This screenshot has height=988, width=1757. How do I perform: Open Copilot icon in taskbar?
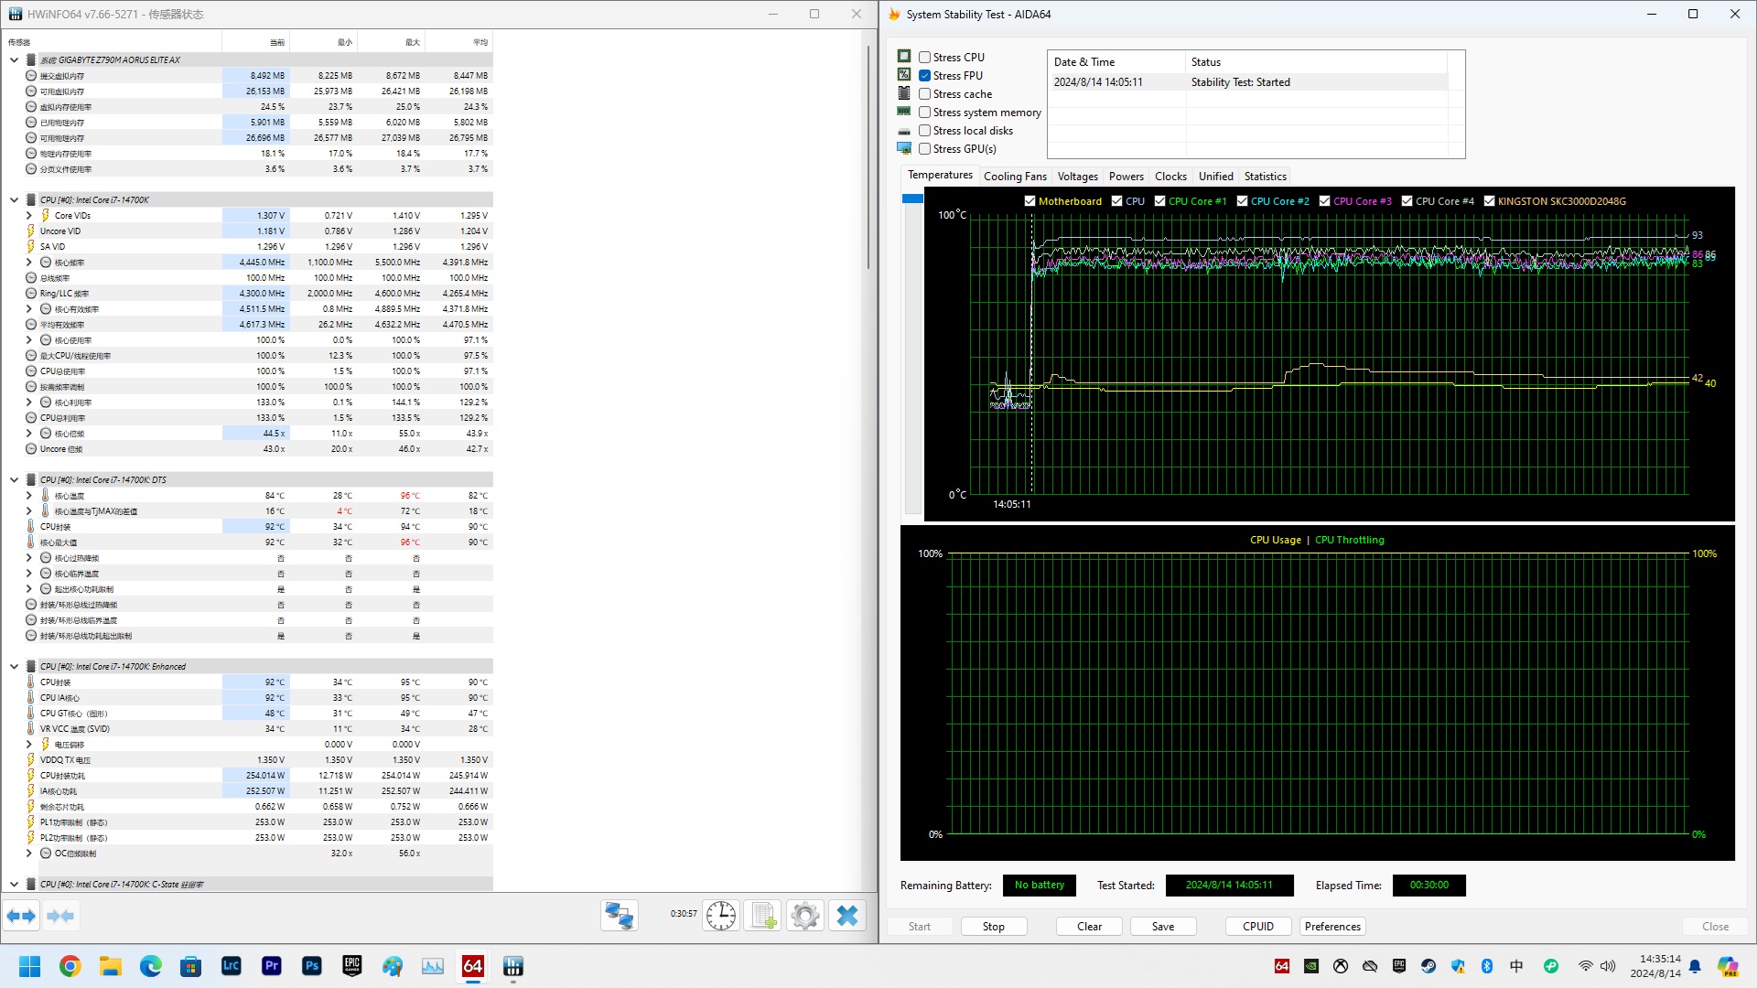pos(1728,966)
